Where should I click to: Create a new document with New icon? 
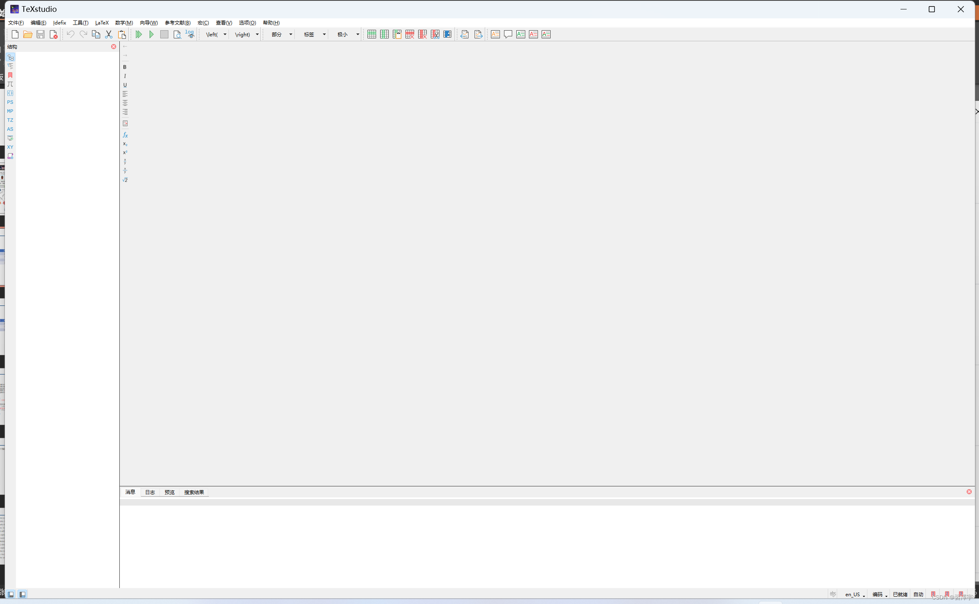coord(15,34)
